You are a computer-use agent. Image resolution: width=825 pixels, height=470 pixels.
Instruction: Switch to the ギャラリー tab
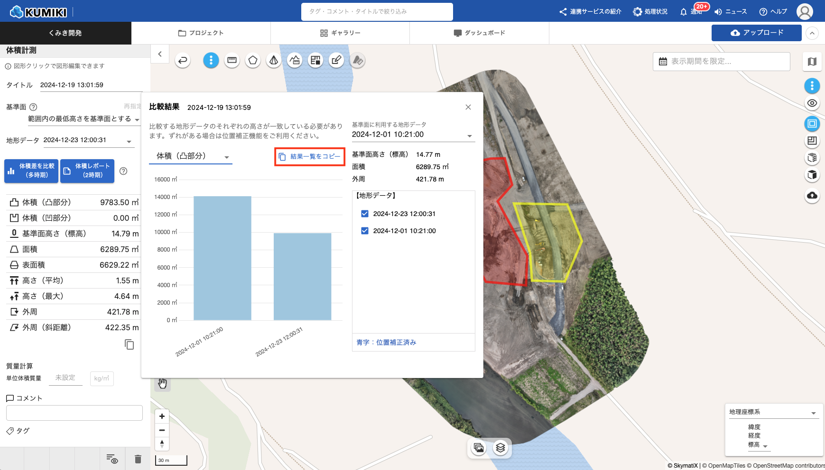tap(340, 33)
